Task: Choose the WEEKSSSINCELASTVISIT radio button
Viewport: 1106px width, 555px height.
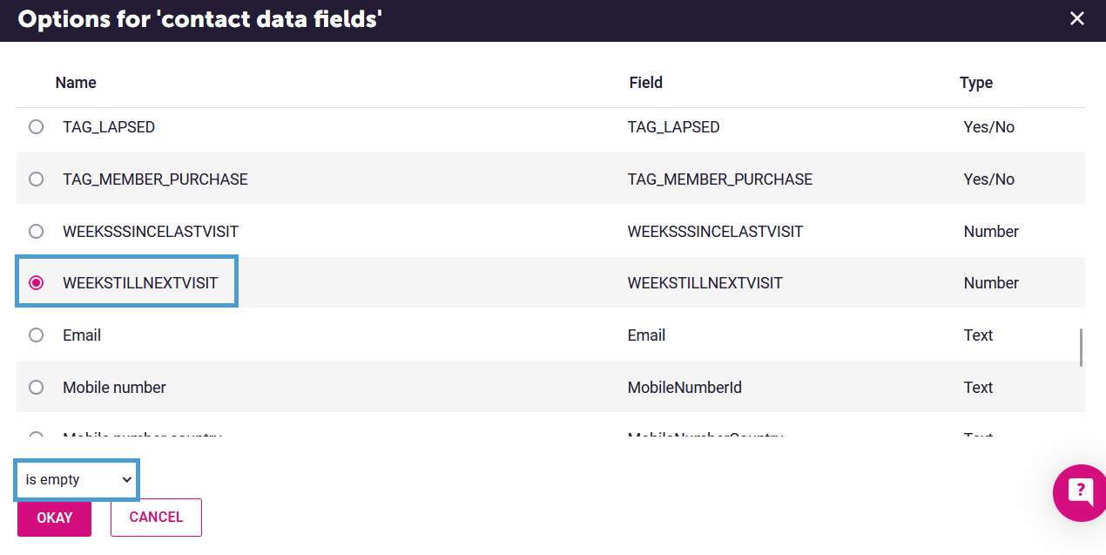Action: pyautogui.click(x=36, y=232)
